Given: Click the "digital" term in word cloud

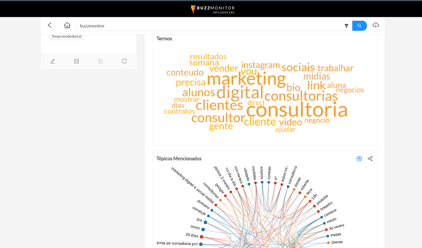Looking at the screenshot, I should (x=240, y=93).
